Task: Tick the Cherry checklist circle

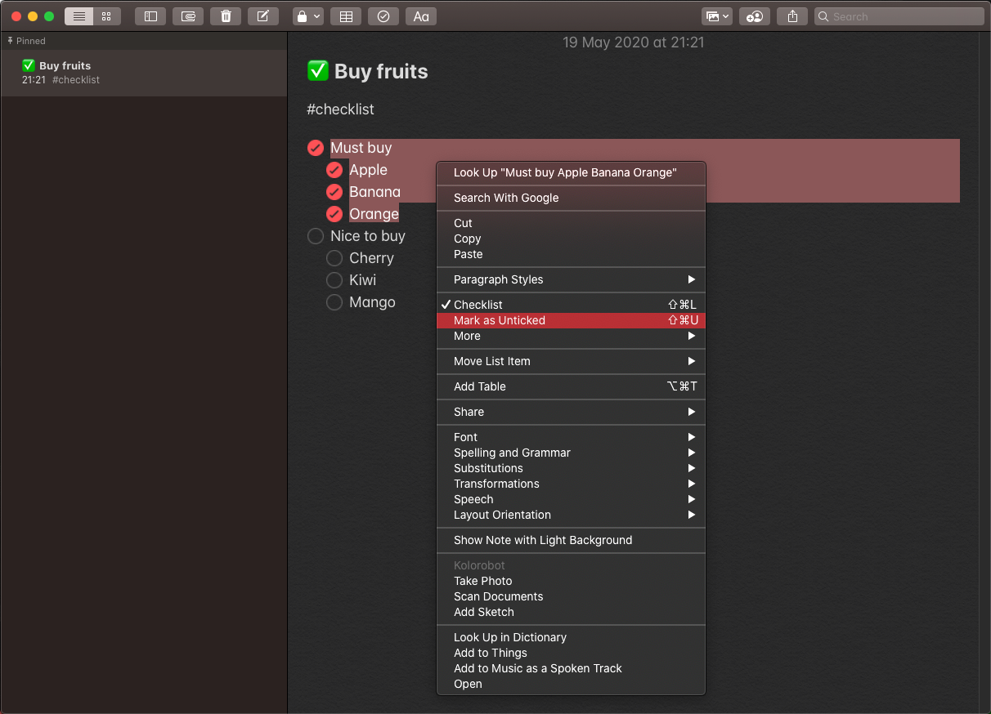Action: 334,257
